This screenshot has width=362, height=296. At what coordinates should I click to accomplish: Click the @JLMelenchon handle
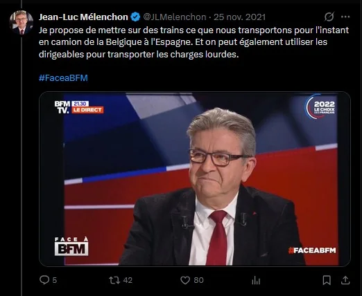coord(175,17)
